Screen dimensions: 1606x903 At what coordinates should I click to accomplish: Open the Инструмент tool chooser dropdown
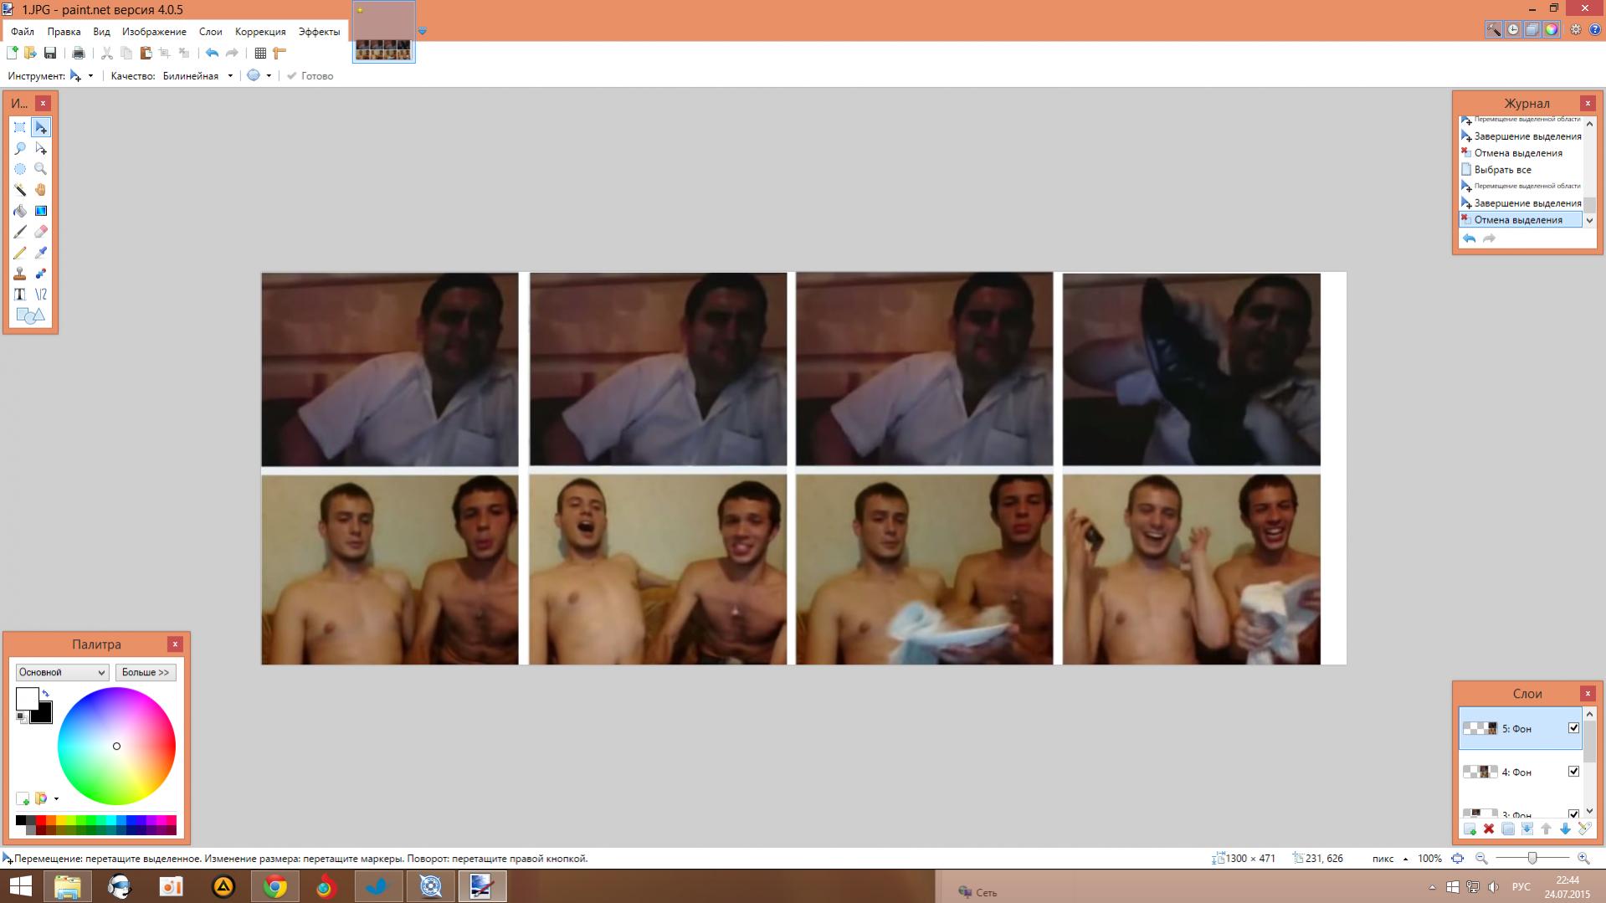click(81, 75)
